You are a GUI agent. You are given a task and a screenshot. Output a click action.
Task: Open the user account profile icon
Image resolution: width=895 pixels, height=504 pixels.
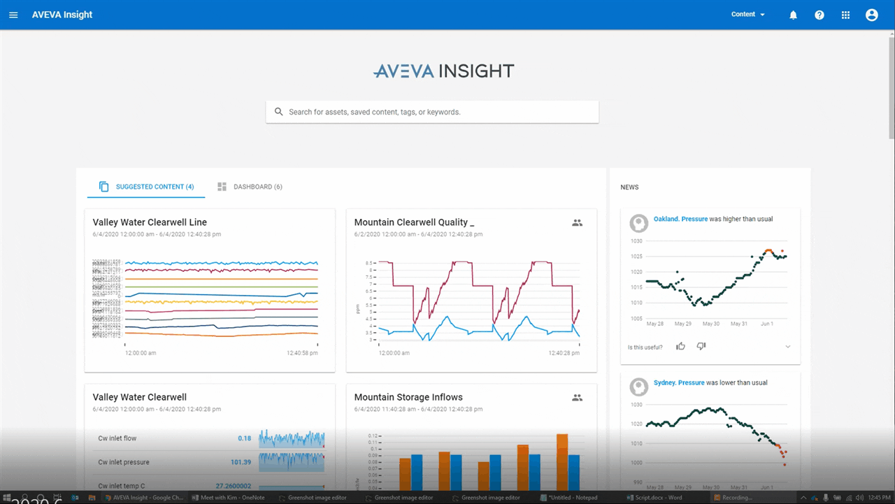(x=871, y=15)
